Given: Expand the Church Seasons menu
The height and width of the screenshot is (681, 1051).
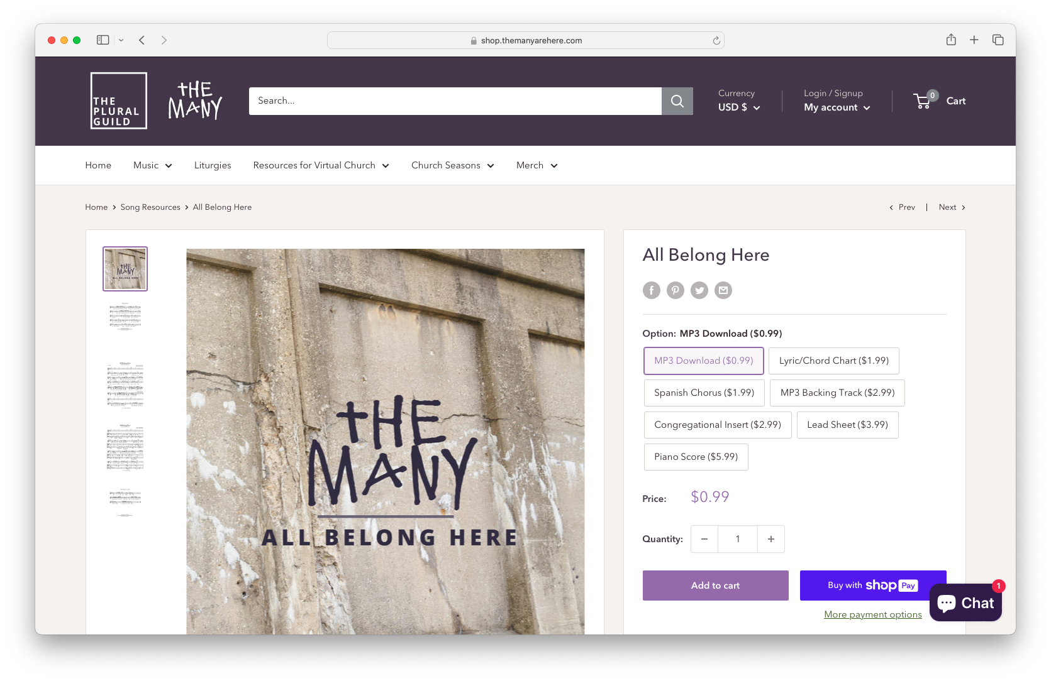Looking at the screenshot, I should (x=453, y=165).
